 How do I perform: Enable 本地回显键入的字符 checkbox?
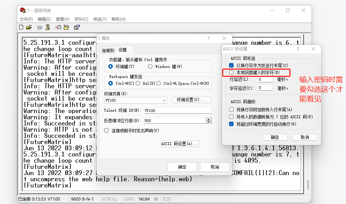(x=231, y=73)
